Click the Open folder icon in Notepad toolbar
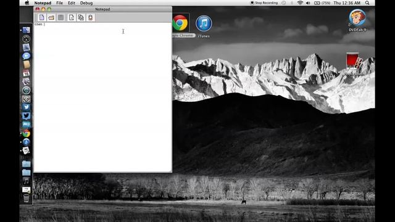 tap(51, 17)
